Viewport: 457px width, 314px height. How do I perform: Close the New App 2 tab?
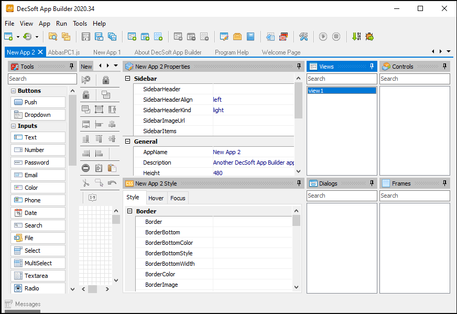coord(40,52)
